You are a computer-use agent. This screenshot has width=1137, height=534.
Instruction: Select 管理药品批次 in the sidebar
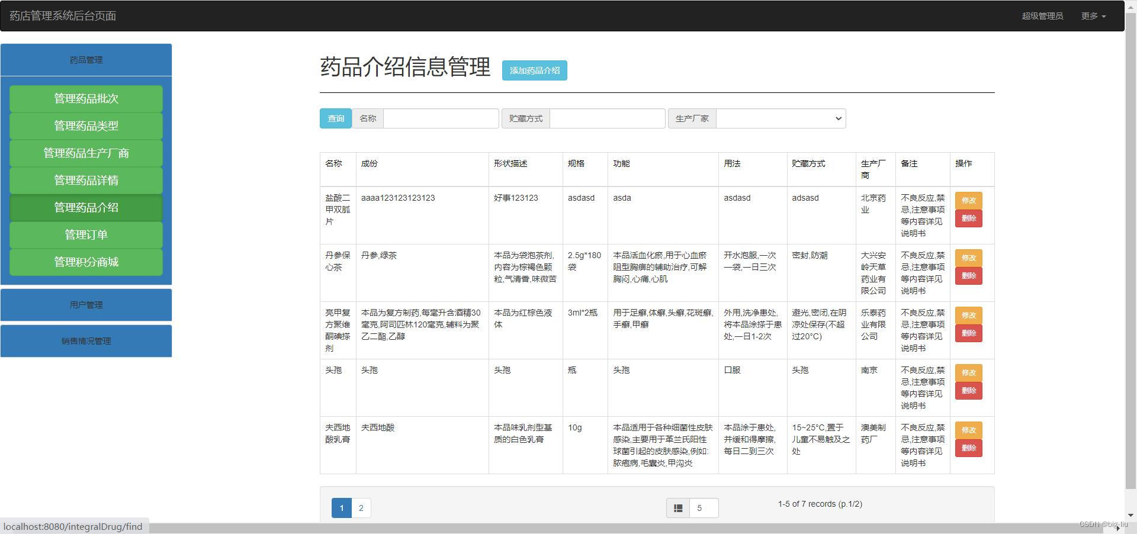click(x=86, y=98)
